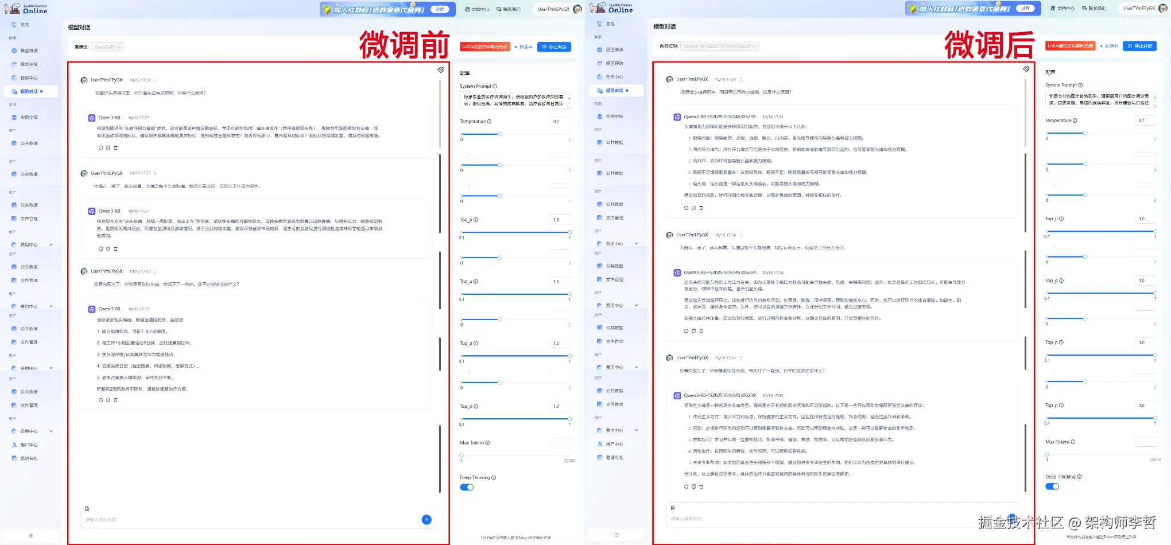Open UserTYmEPyGX account menu in left window

tap(559, 9)
